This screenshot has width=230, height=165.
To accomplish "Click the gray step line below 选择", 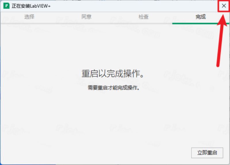I will pyautogui.click(x=29, y=23).
